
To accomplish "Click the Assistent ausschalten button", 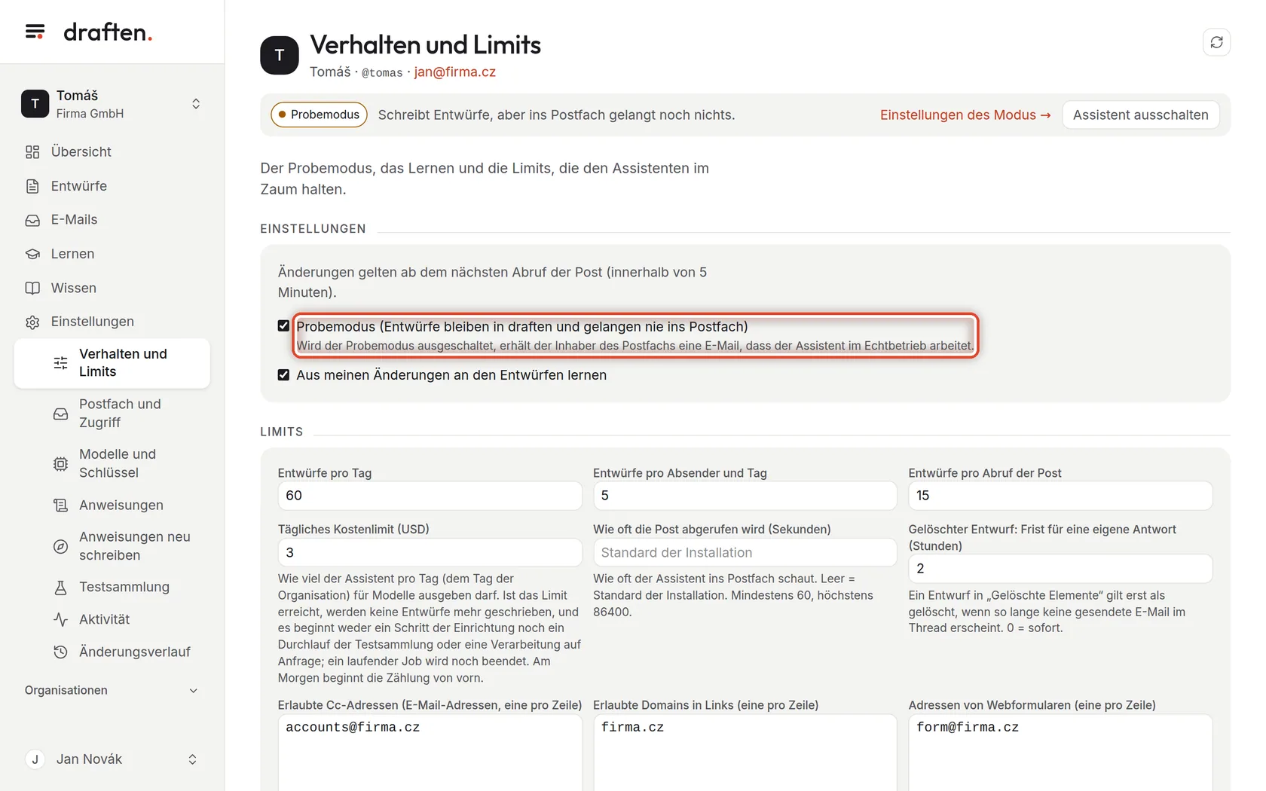I will (1140, 115).
